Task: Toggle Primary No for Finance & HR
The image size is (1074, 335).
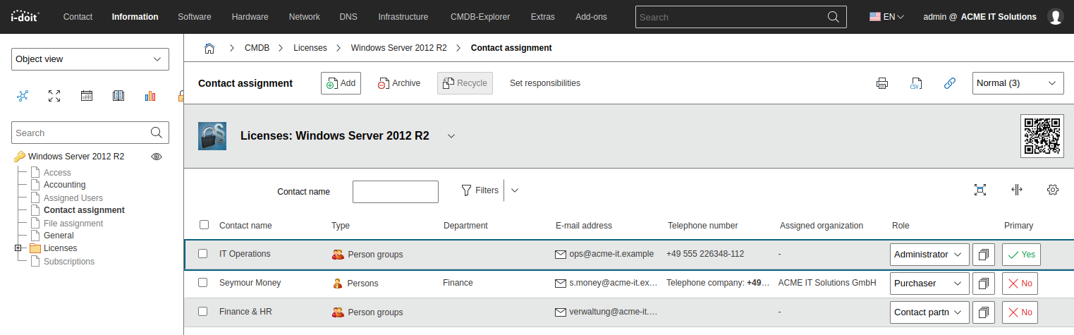Action: pyautogui.click(x=1020, y=312)
